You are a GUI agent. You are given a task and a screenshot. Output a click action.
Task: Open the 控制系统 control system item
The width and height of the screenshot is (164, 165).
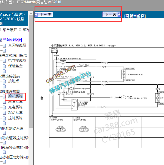click(x=15, y=118)
